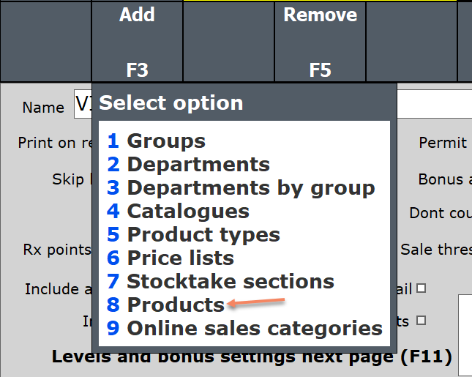Choose the Departments option
This screenshot has height=377, width=472.
click(x=189, y=165)
